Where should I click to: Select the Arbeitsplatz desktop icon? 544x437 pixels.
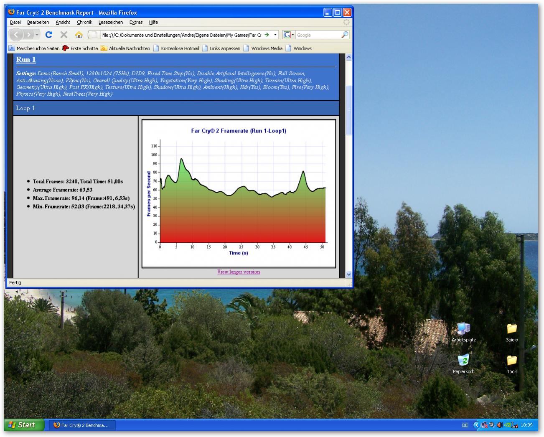[x=463, y=333]
